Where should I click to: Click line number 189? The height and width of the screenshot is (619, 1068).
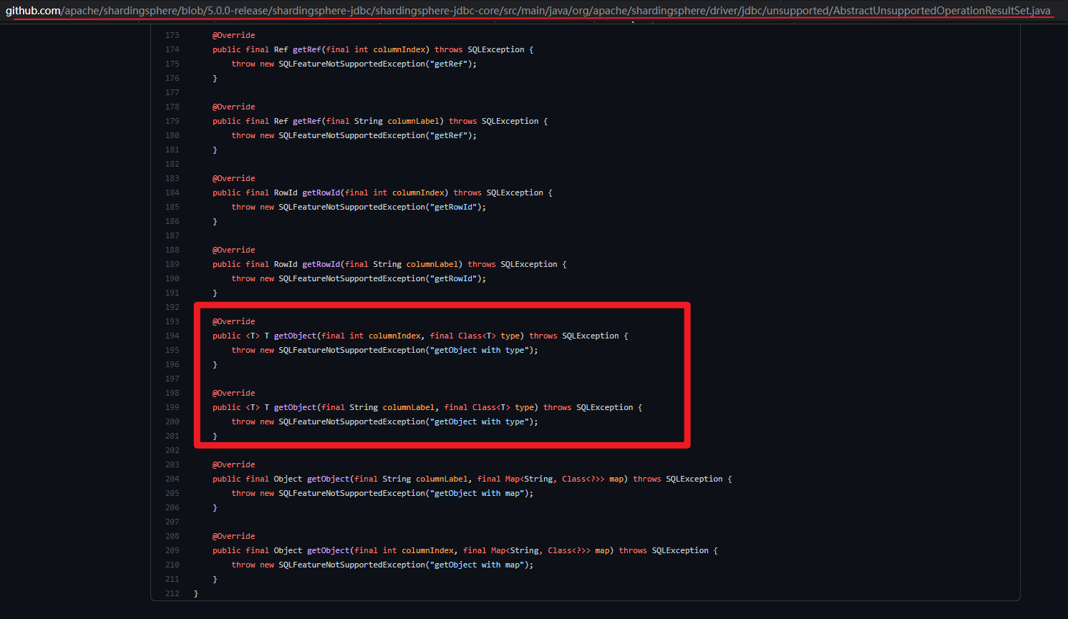pyautogui.click(x=173, y=264)
